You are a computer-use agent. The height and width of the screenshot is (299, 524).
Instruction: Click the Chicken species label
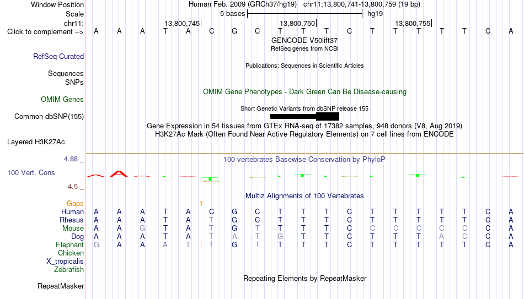71,253
